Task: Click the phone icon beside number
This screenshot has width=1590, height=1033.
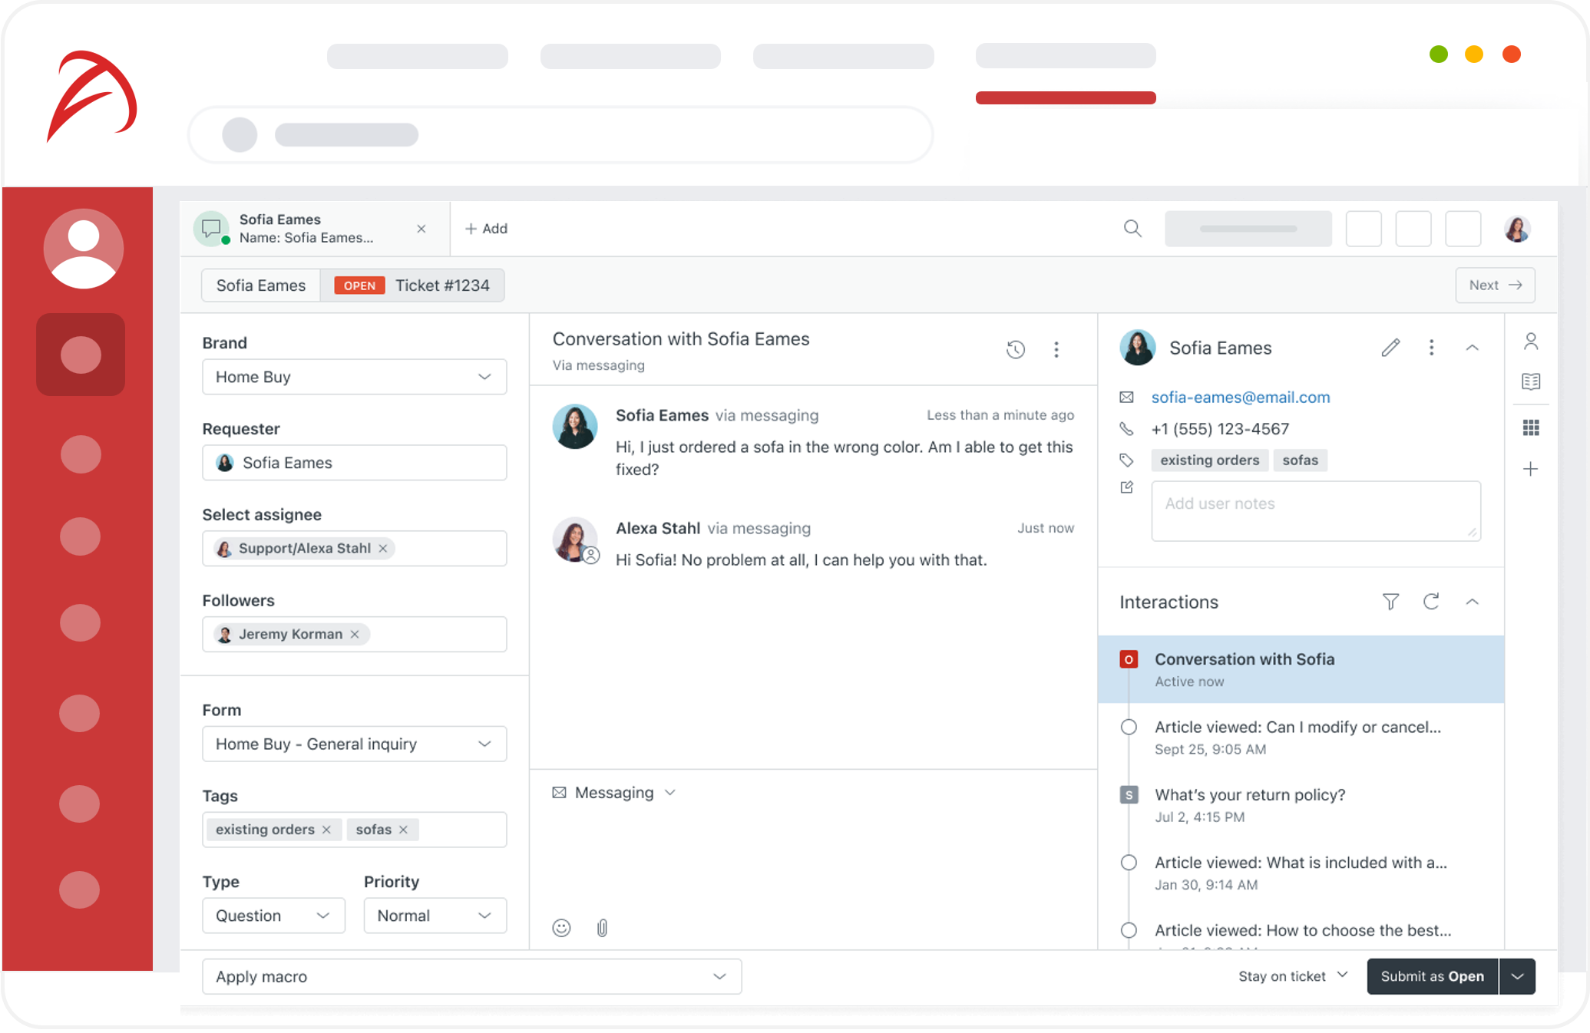Action: 1126,429
